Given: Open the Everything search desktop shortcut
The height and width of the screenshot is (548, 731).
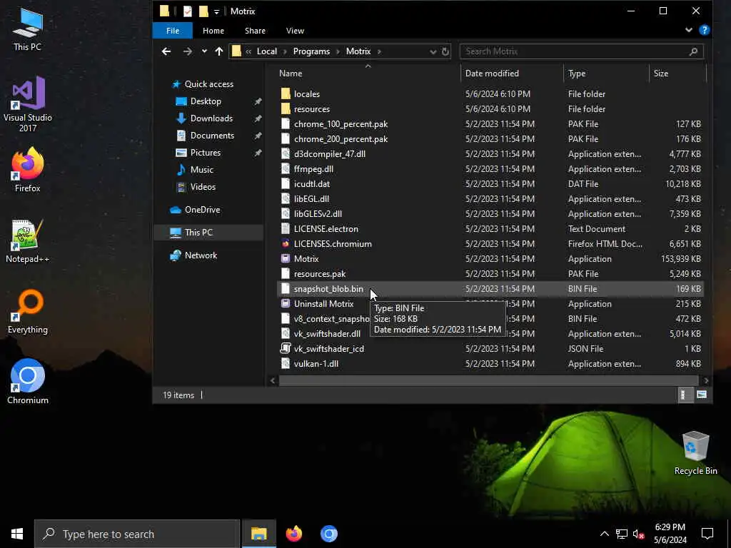Looking at the screenshot, I should pos(28,312).
